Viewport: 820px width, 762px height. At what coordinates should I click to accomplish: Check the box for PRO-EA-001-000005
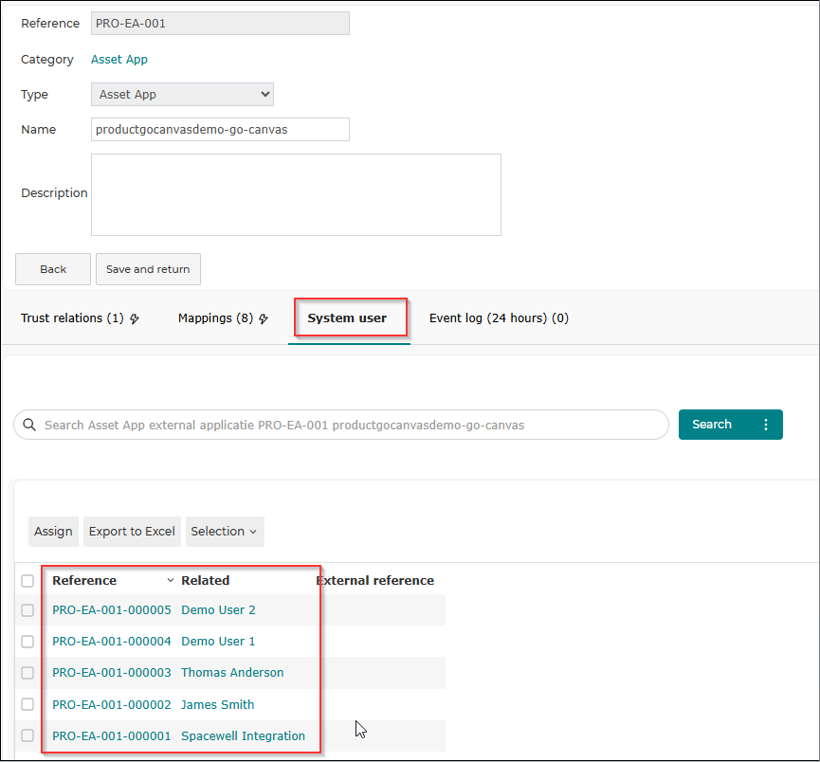pyautogui.click(x=27, y=610)
